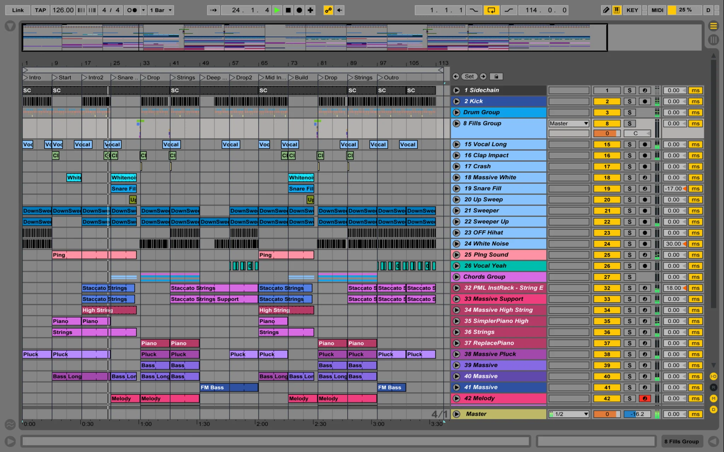Toggle the M mixer section button

tap(713, 398)
